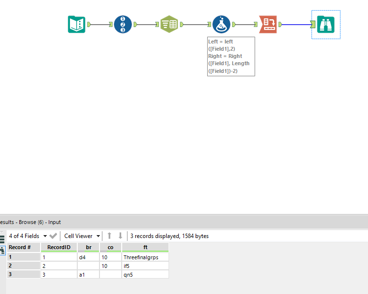The height and width of the screenshot is (294, 368).
Task: Click the Formula tool annotation box
Action: pos(231,56)
